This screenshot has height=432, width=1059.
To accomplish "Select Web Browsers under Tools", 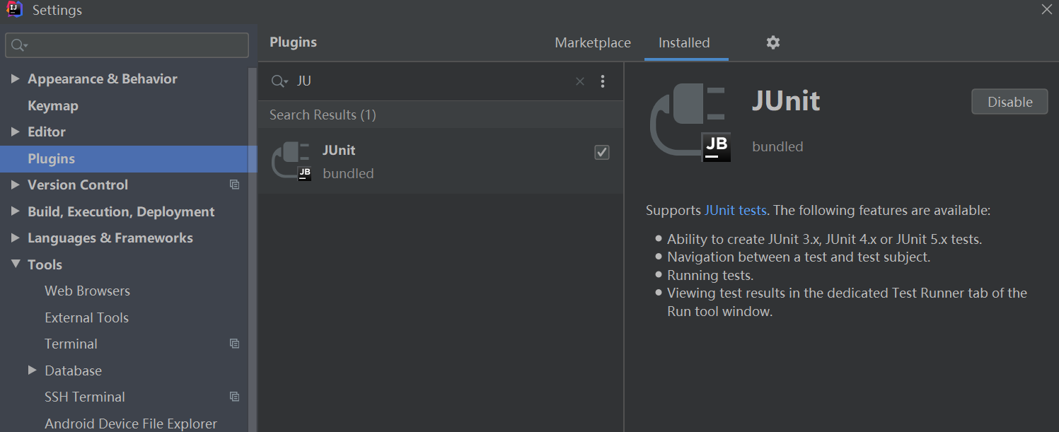I will (87, 291).
